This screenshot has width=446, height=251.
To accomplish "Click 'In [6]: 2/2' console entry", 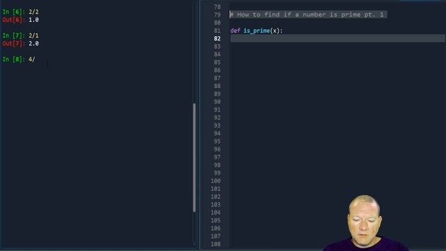I will coord(20,12).
